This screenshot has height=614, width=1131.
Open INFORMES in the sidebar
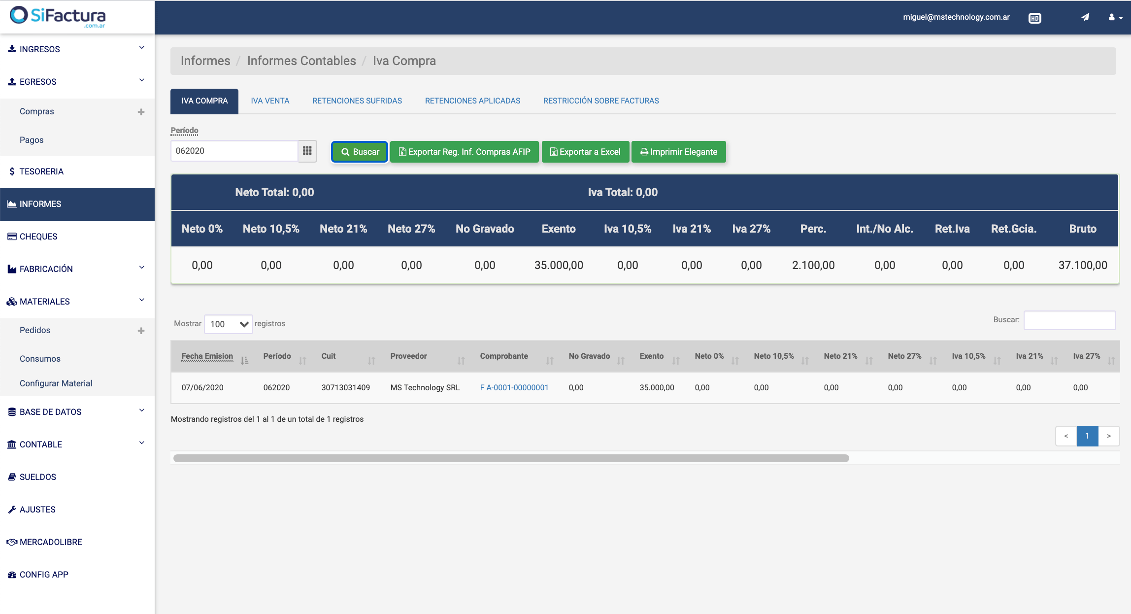[77, 204]
